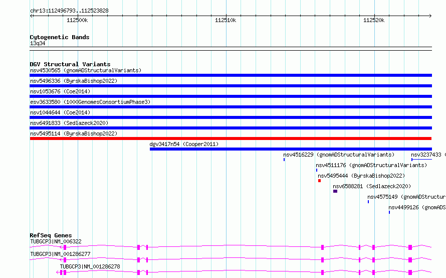Click the red bar of nsv5495114

231,138
